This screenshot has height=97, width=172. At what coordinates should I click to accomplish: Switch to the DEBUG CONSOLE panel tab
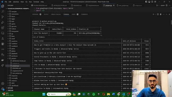(x=56, y=14)
